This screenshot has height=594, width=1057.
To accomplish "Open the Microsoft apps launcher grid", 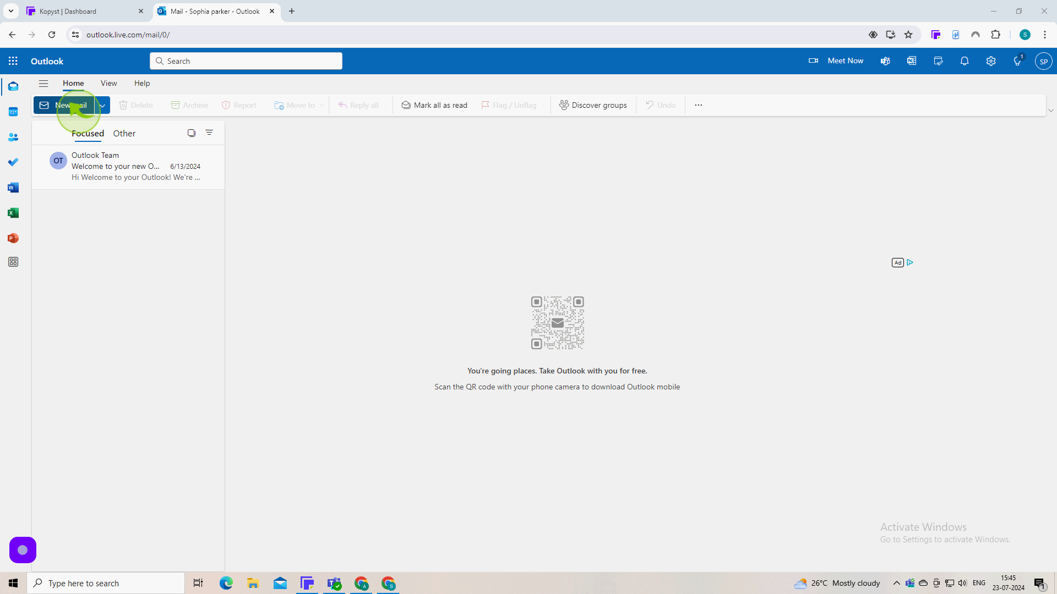I will tap(13, 61).
